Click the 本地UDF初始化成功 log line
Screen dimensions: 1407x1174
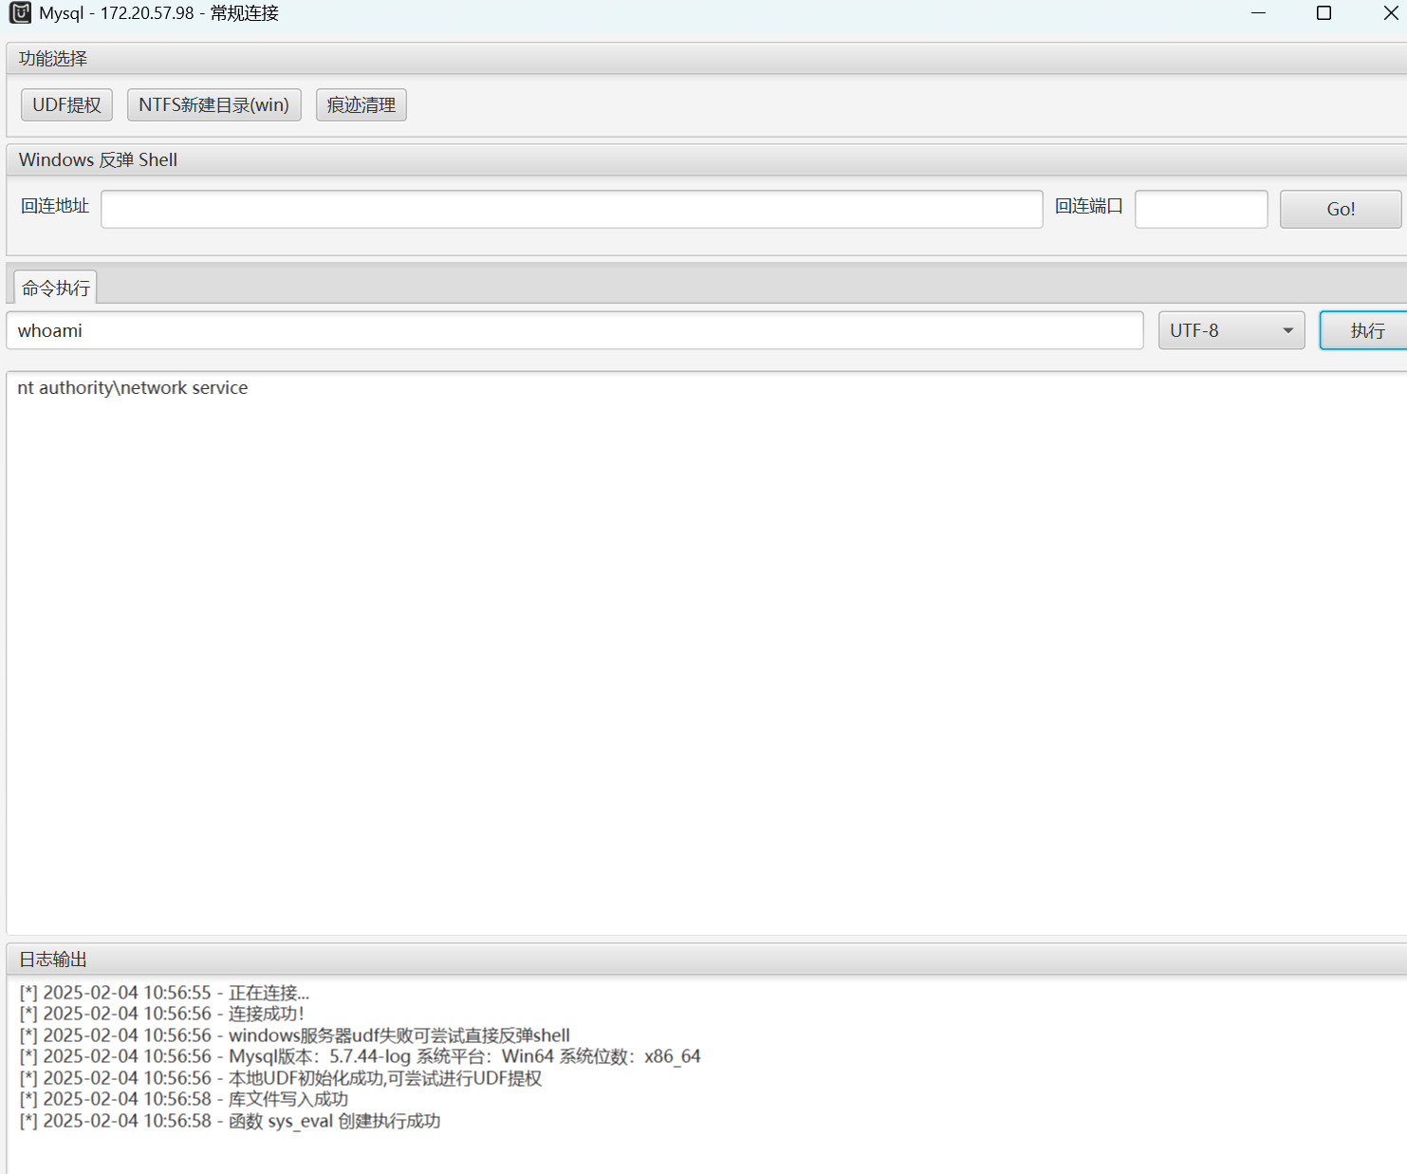tap(280, 1078)
